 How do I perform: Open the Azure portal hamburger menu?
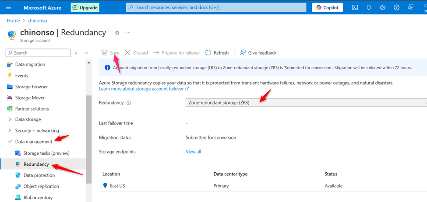pyautogui.click(x=8, y=7)
